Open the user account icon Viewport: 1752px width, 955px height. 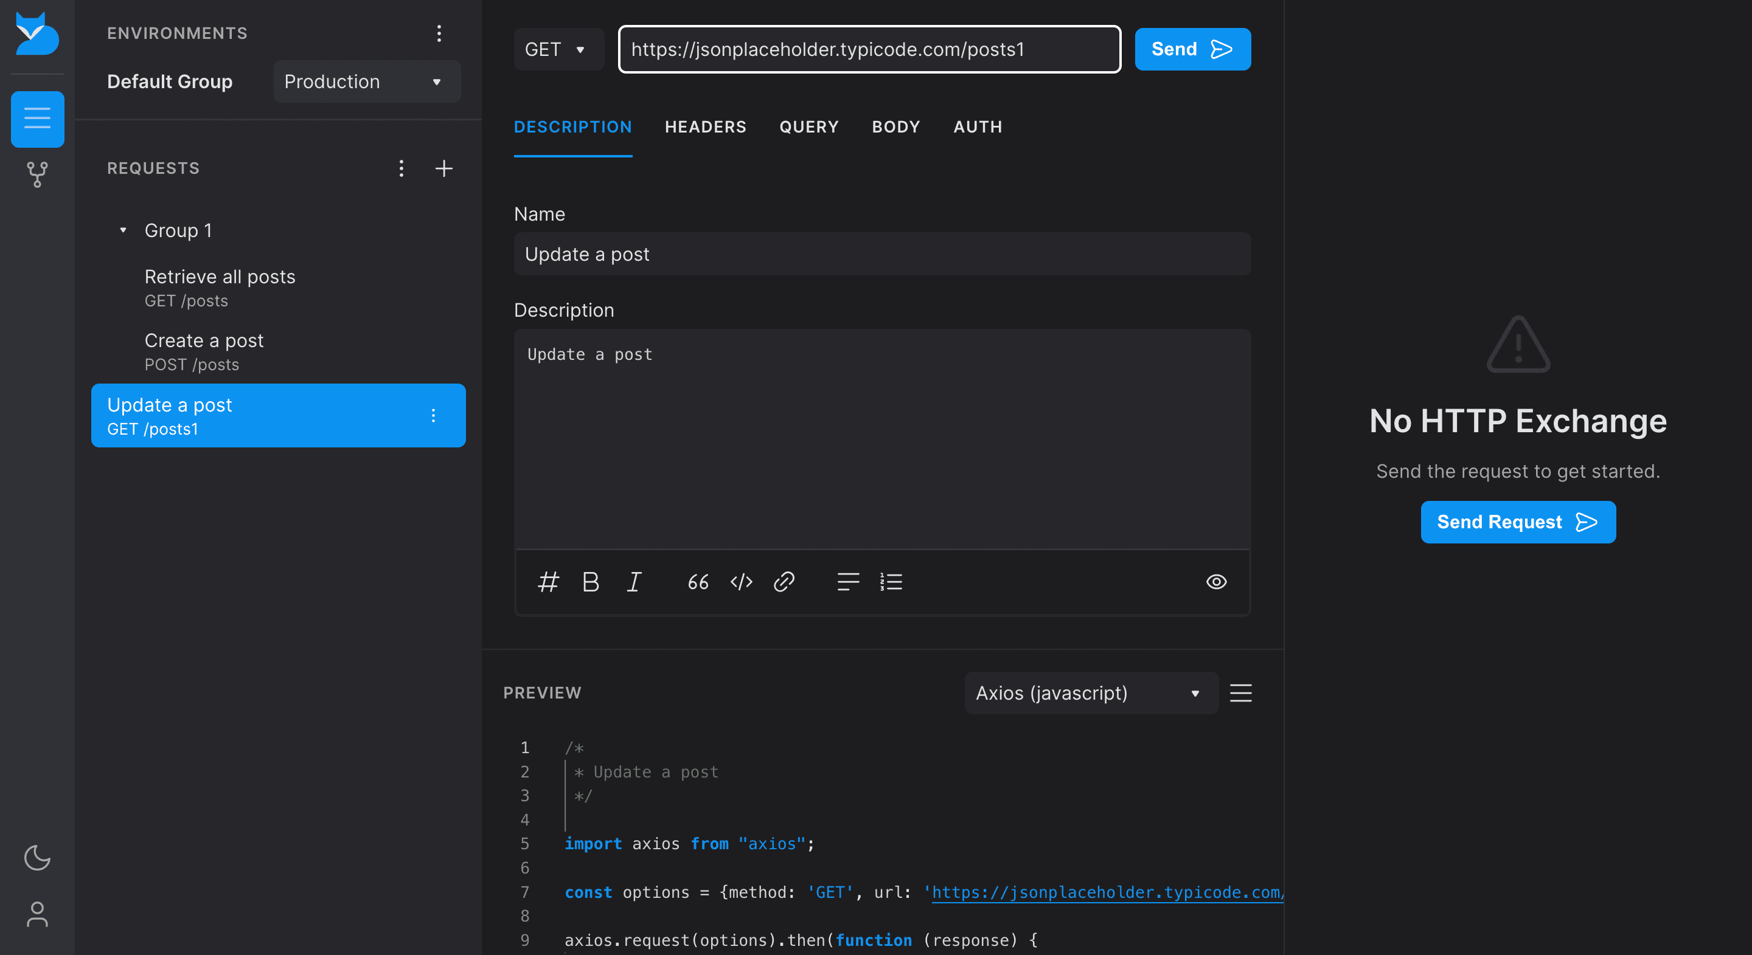click(x=37, y=914)
